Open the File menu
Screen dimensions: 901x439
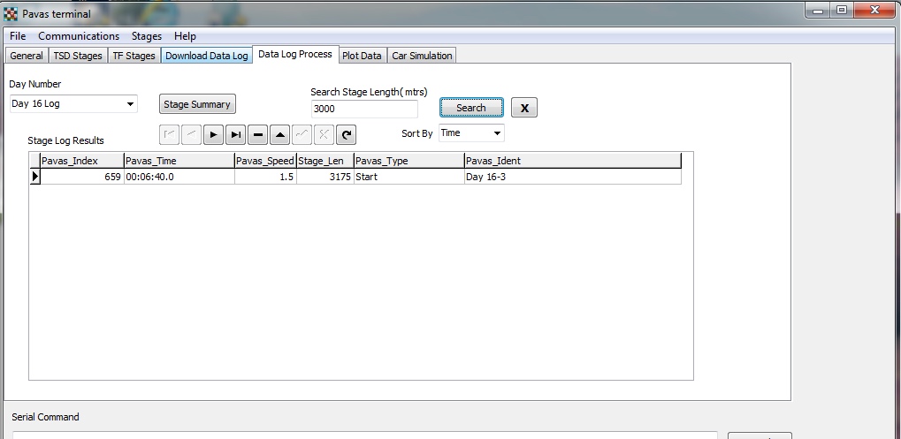point(18,36)
